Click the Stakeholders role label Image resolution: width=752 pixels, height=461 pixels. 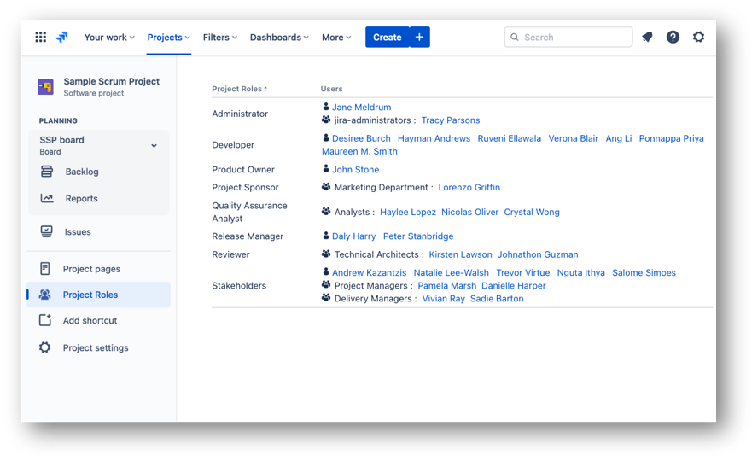click(x=239, y=285)
